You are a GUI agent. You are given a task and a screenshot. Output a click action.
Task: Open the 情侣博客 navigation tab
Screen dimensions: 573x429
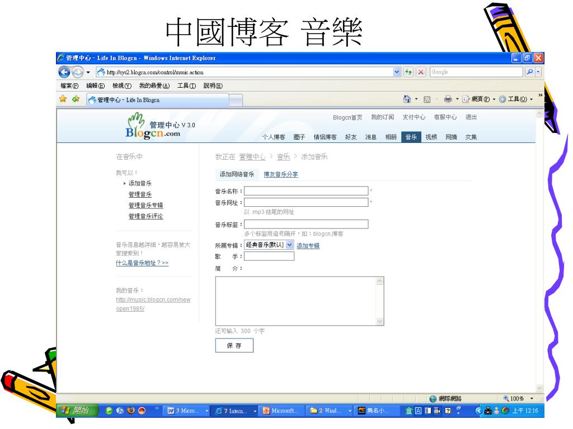click(325, 137)
